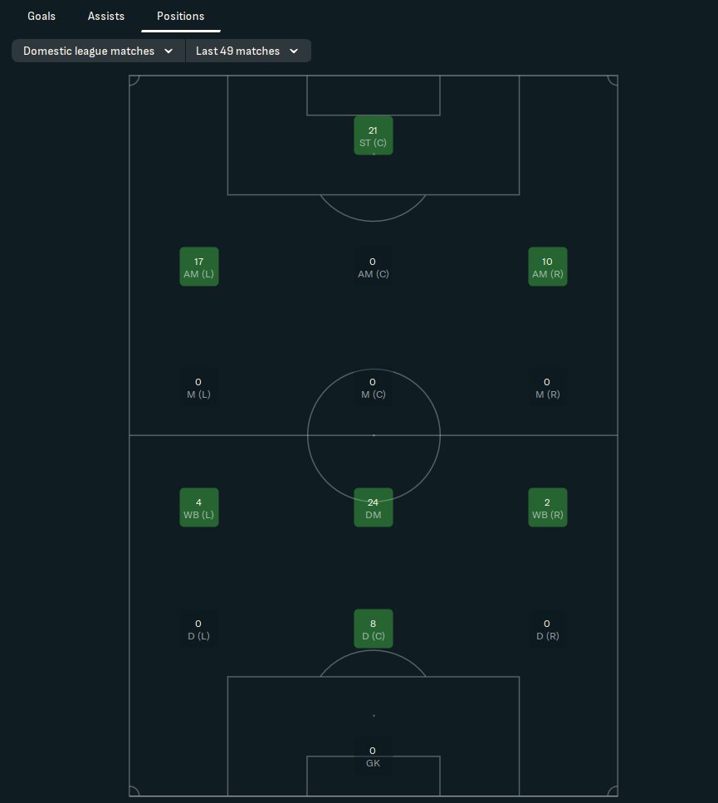Select the WB (R) position tile showing 2
The image size is (718, 803).
pos(548,507)
